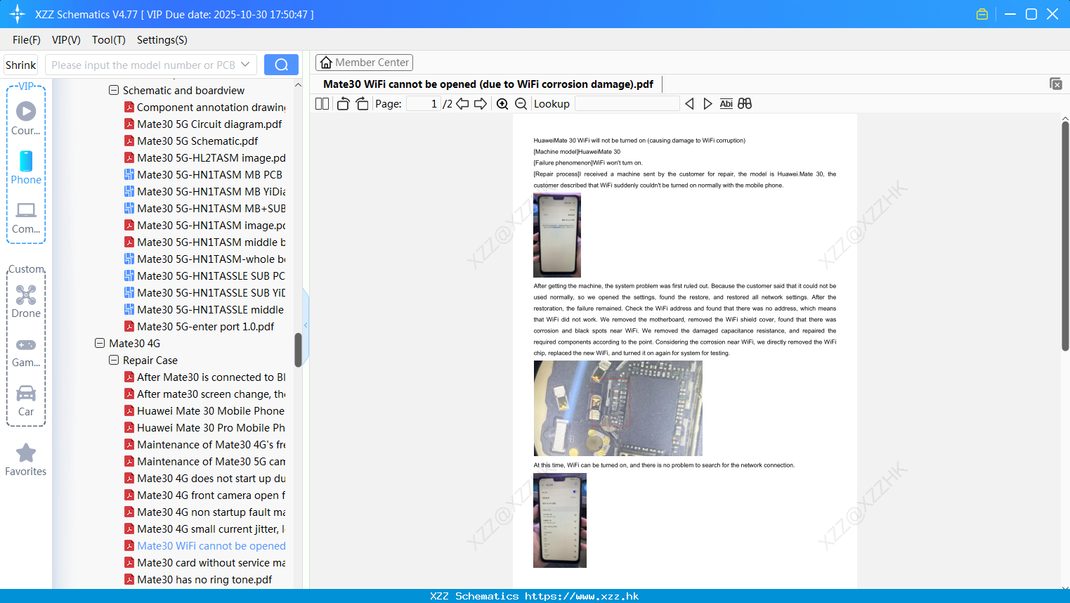
Task: Click the PDF viewer vertical scrollbar
Action: 1065,235
